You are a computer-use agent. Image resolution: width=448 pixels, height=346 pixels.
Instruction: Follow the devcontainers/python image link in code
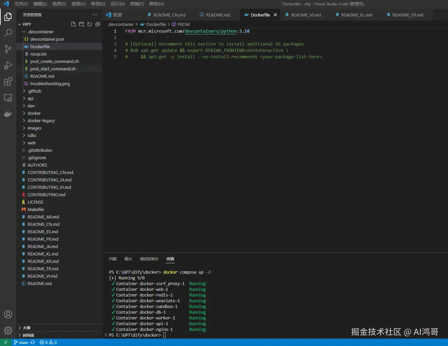click(x=211, y=31)
